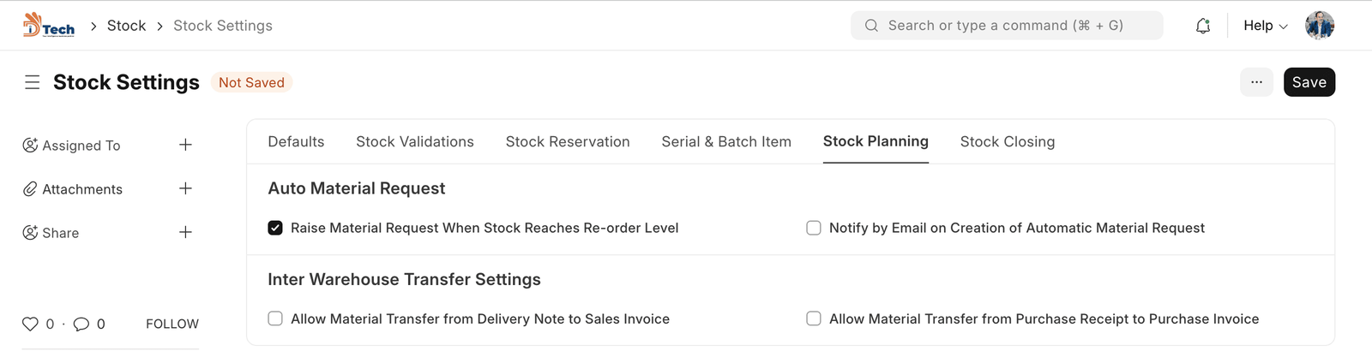Click the DTech logo to go home
The image size is (1372, 363).
pos(49,26)
